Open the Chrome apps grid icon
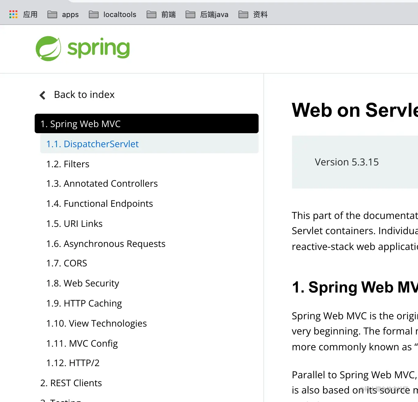Screen dimensions: 418x402 click(x=13, y=14)
